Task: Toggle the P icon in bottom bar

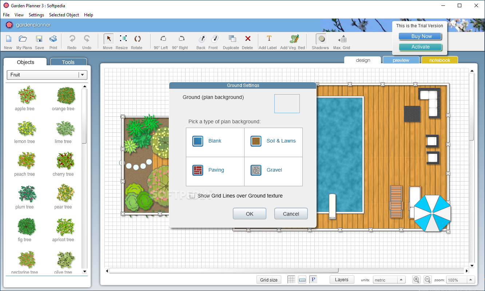Action: pos(313,280)
